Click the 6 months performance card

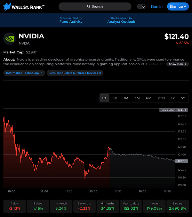point(107,206)
